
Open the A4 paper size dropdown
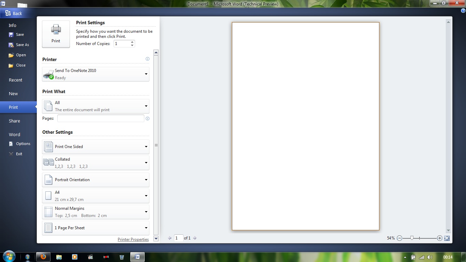pyautogui.click(x=96, y=196)
